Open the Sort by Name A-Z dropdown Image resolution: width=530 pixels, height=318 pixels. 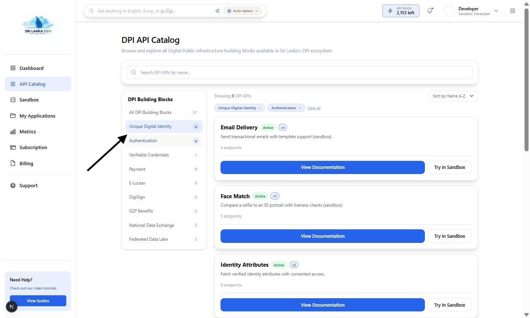(453, 96)
